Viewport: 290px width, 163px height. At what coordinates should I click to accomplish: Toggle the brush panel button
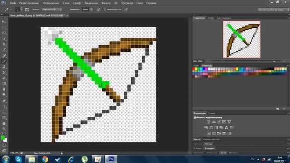coord(27,10)
